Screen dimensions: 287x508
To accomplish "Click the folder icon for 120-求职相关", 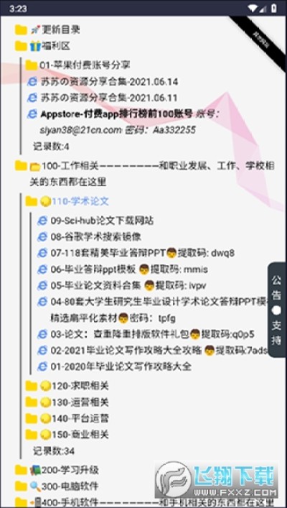I will pyautogui.click(x=32, y=386).
